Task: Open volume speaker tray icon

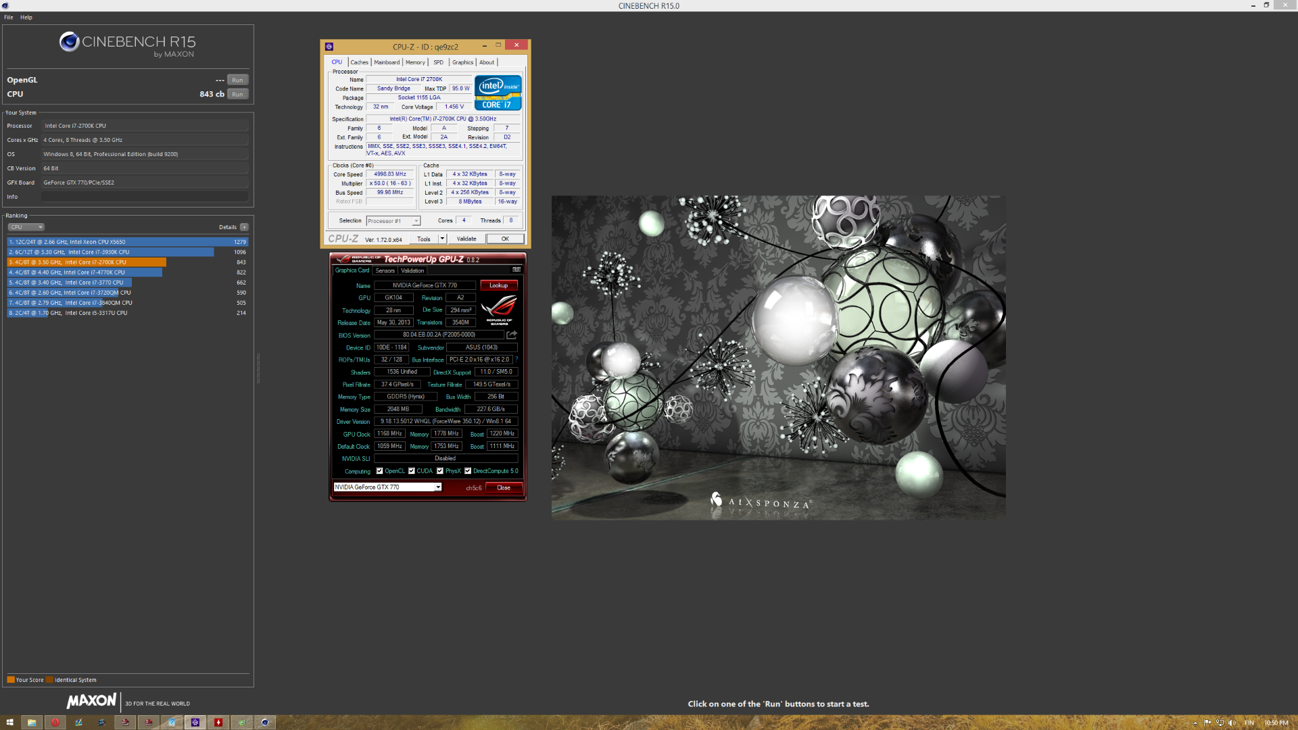Action: click(1232, 723)
